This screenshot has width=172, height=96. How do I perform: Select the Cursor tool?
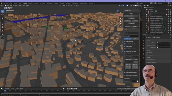click(2, 14)
